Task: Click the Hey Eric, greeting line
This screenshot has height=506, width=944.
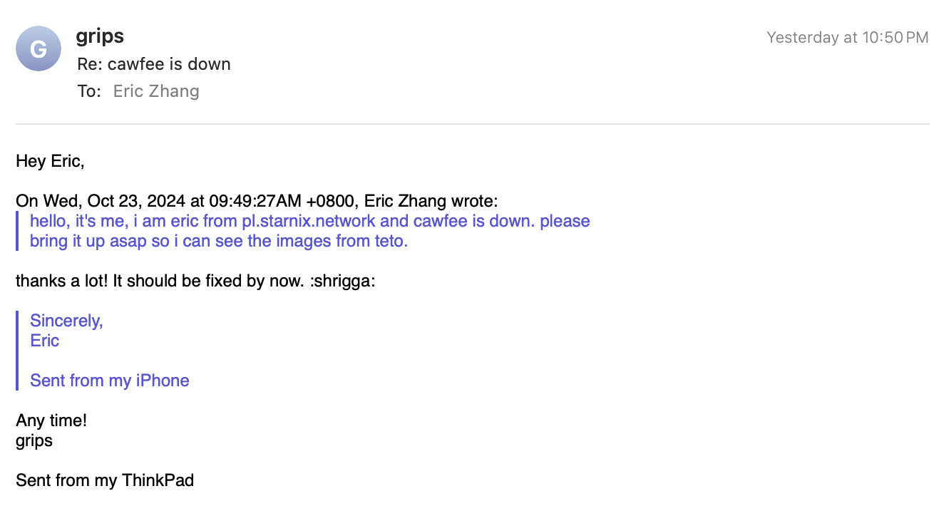Action: 50,161
